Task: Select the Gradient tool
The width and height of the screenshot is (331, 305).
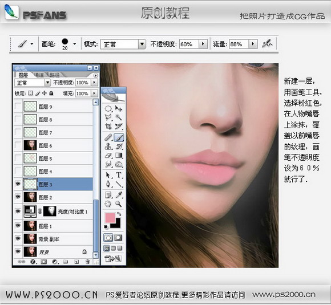Action: pos(119,156)
